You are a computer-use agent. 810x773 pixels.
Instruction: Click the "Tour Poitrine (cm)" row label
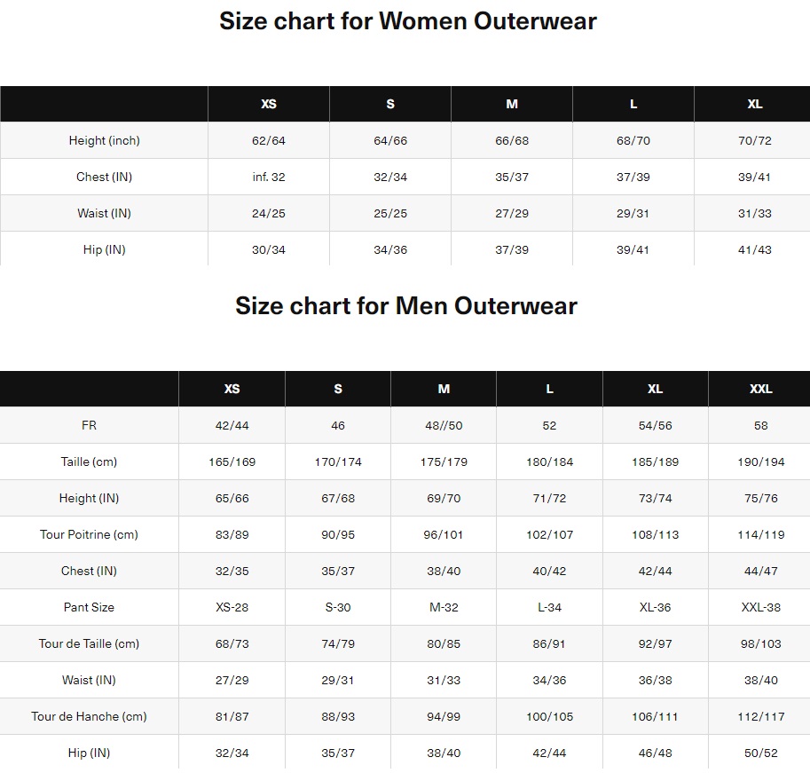[89, 534]
